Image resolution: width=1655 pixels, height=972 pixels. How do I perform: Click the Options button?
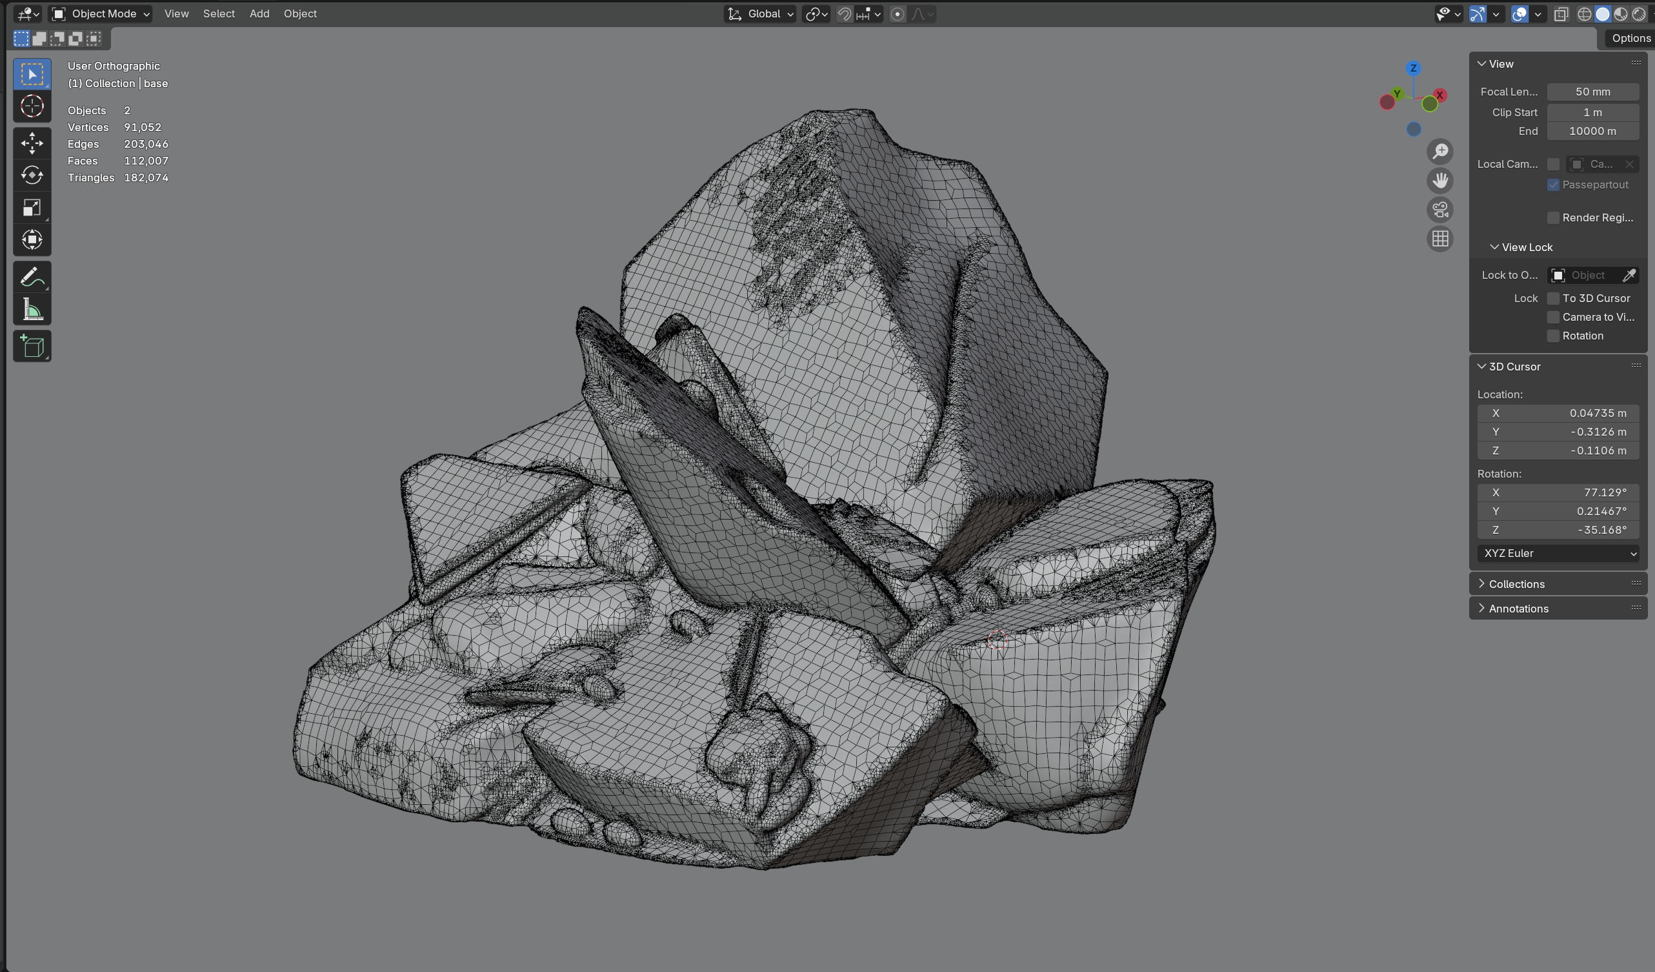pyautogui.click(x=1630, y=38)
